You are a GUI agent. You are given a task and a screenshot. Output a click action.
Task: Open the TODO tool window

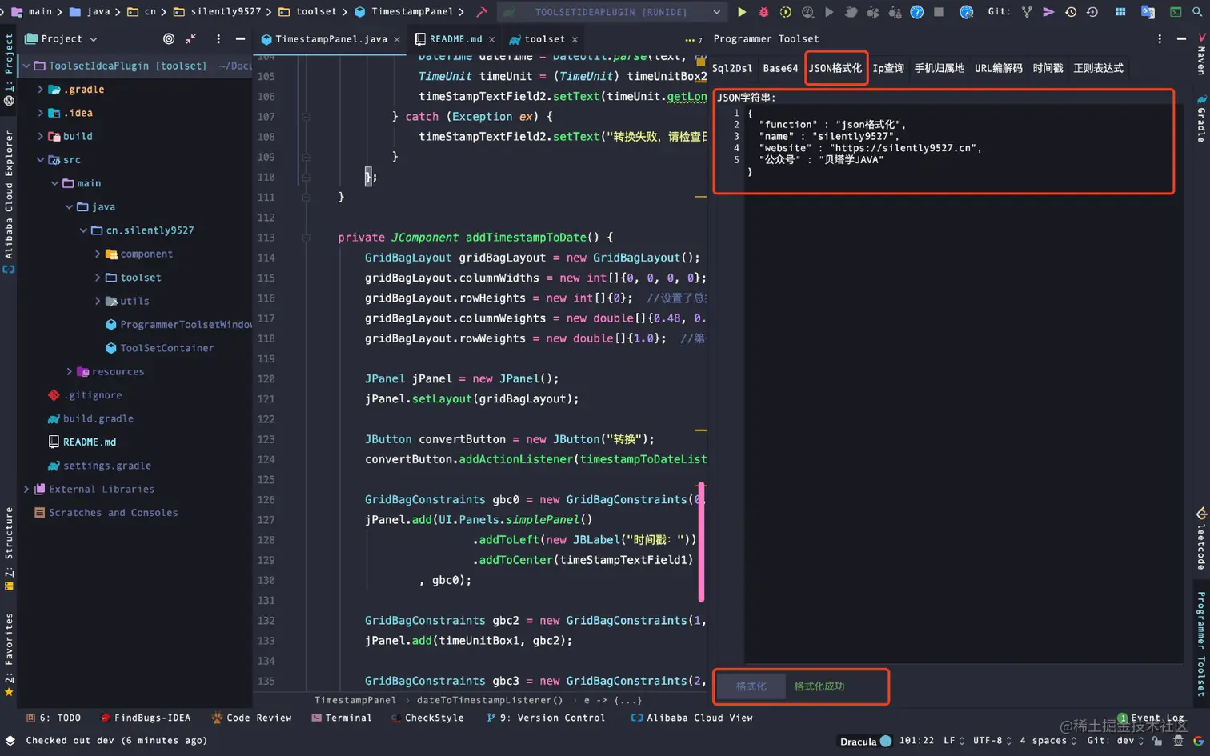[54, 718]
